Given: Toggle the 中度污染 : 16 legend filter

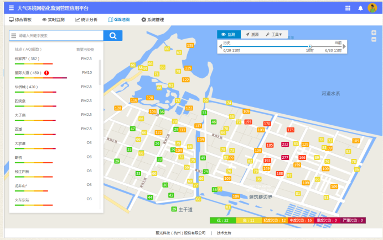Looking at the screenshot, I should coord(301,220).
